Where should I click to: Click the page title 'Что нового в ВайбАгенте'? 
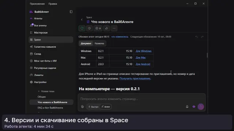pyautogui.click(x=112, y=22)
